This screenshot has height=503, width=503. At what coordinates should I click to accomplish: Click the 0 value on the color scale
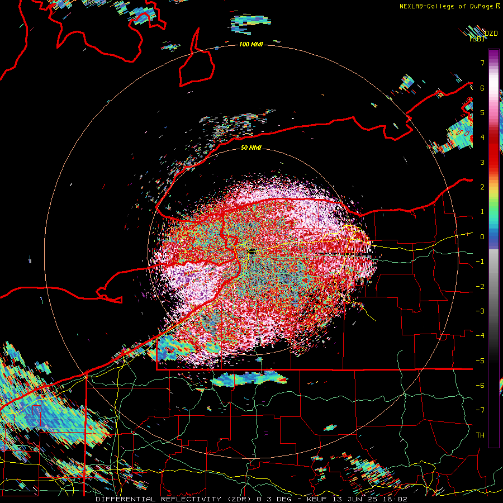tap(482, 237)
